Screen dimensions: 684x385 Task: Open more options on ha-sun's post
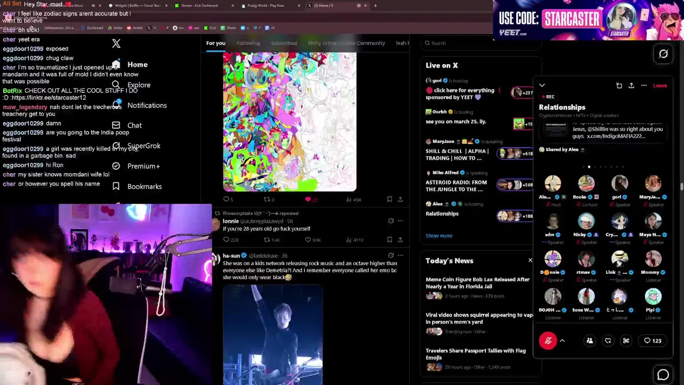pos(400,256)
